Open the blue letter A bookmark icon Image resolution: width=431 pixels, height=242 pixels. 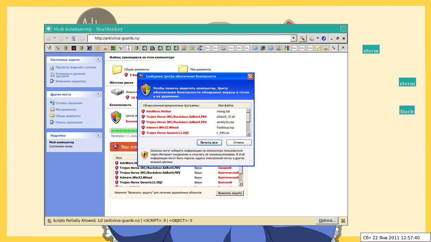89,48
